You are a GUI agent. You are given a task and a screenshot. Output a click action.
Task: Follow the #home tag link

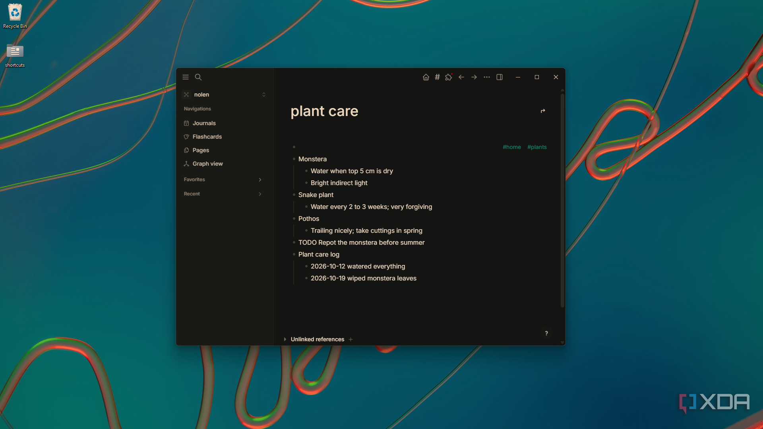pos(511,147)
